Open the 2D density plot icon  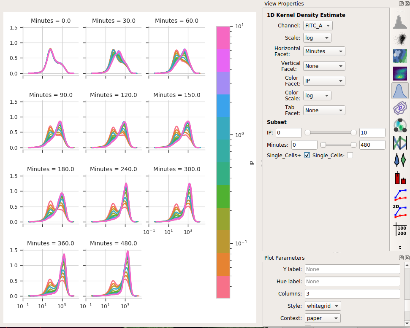400,74
